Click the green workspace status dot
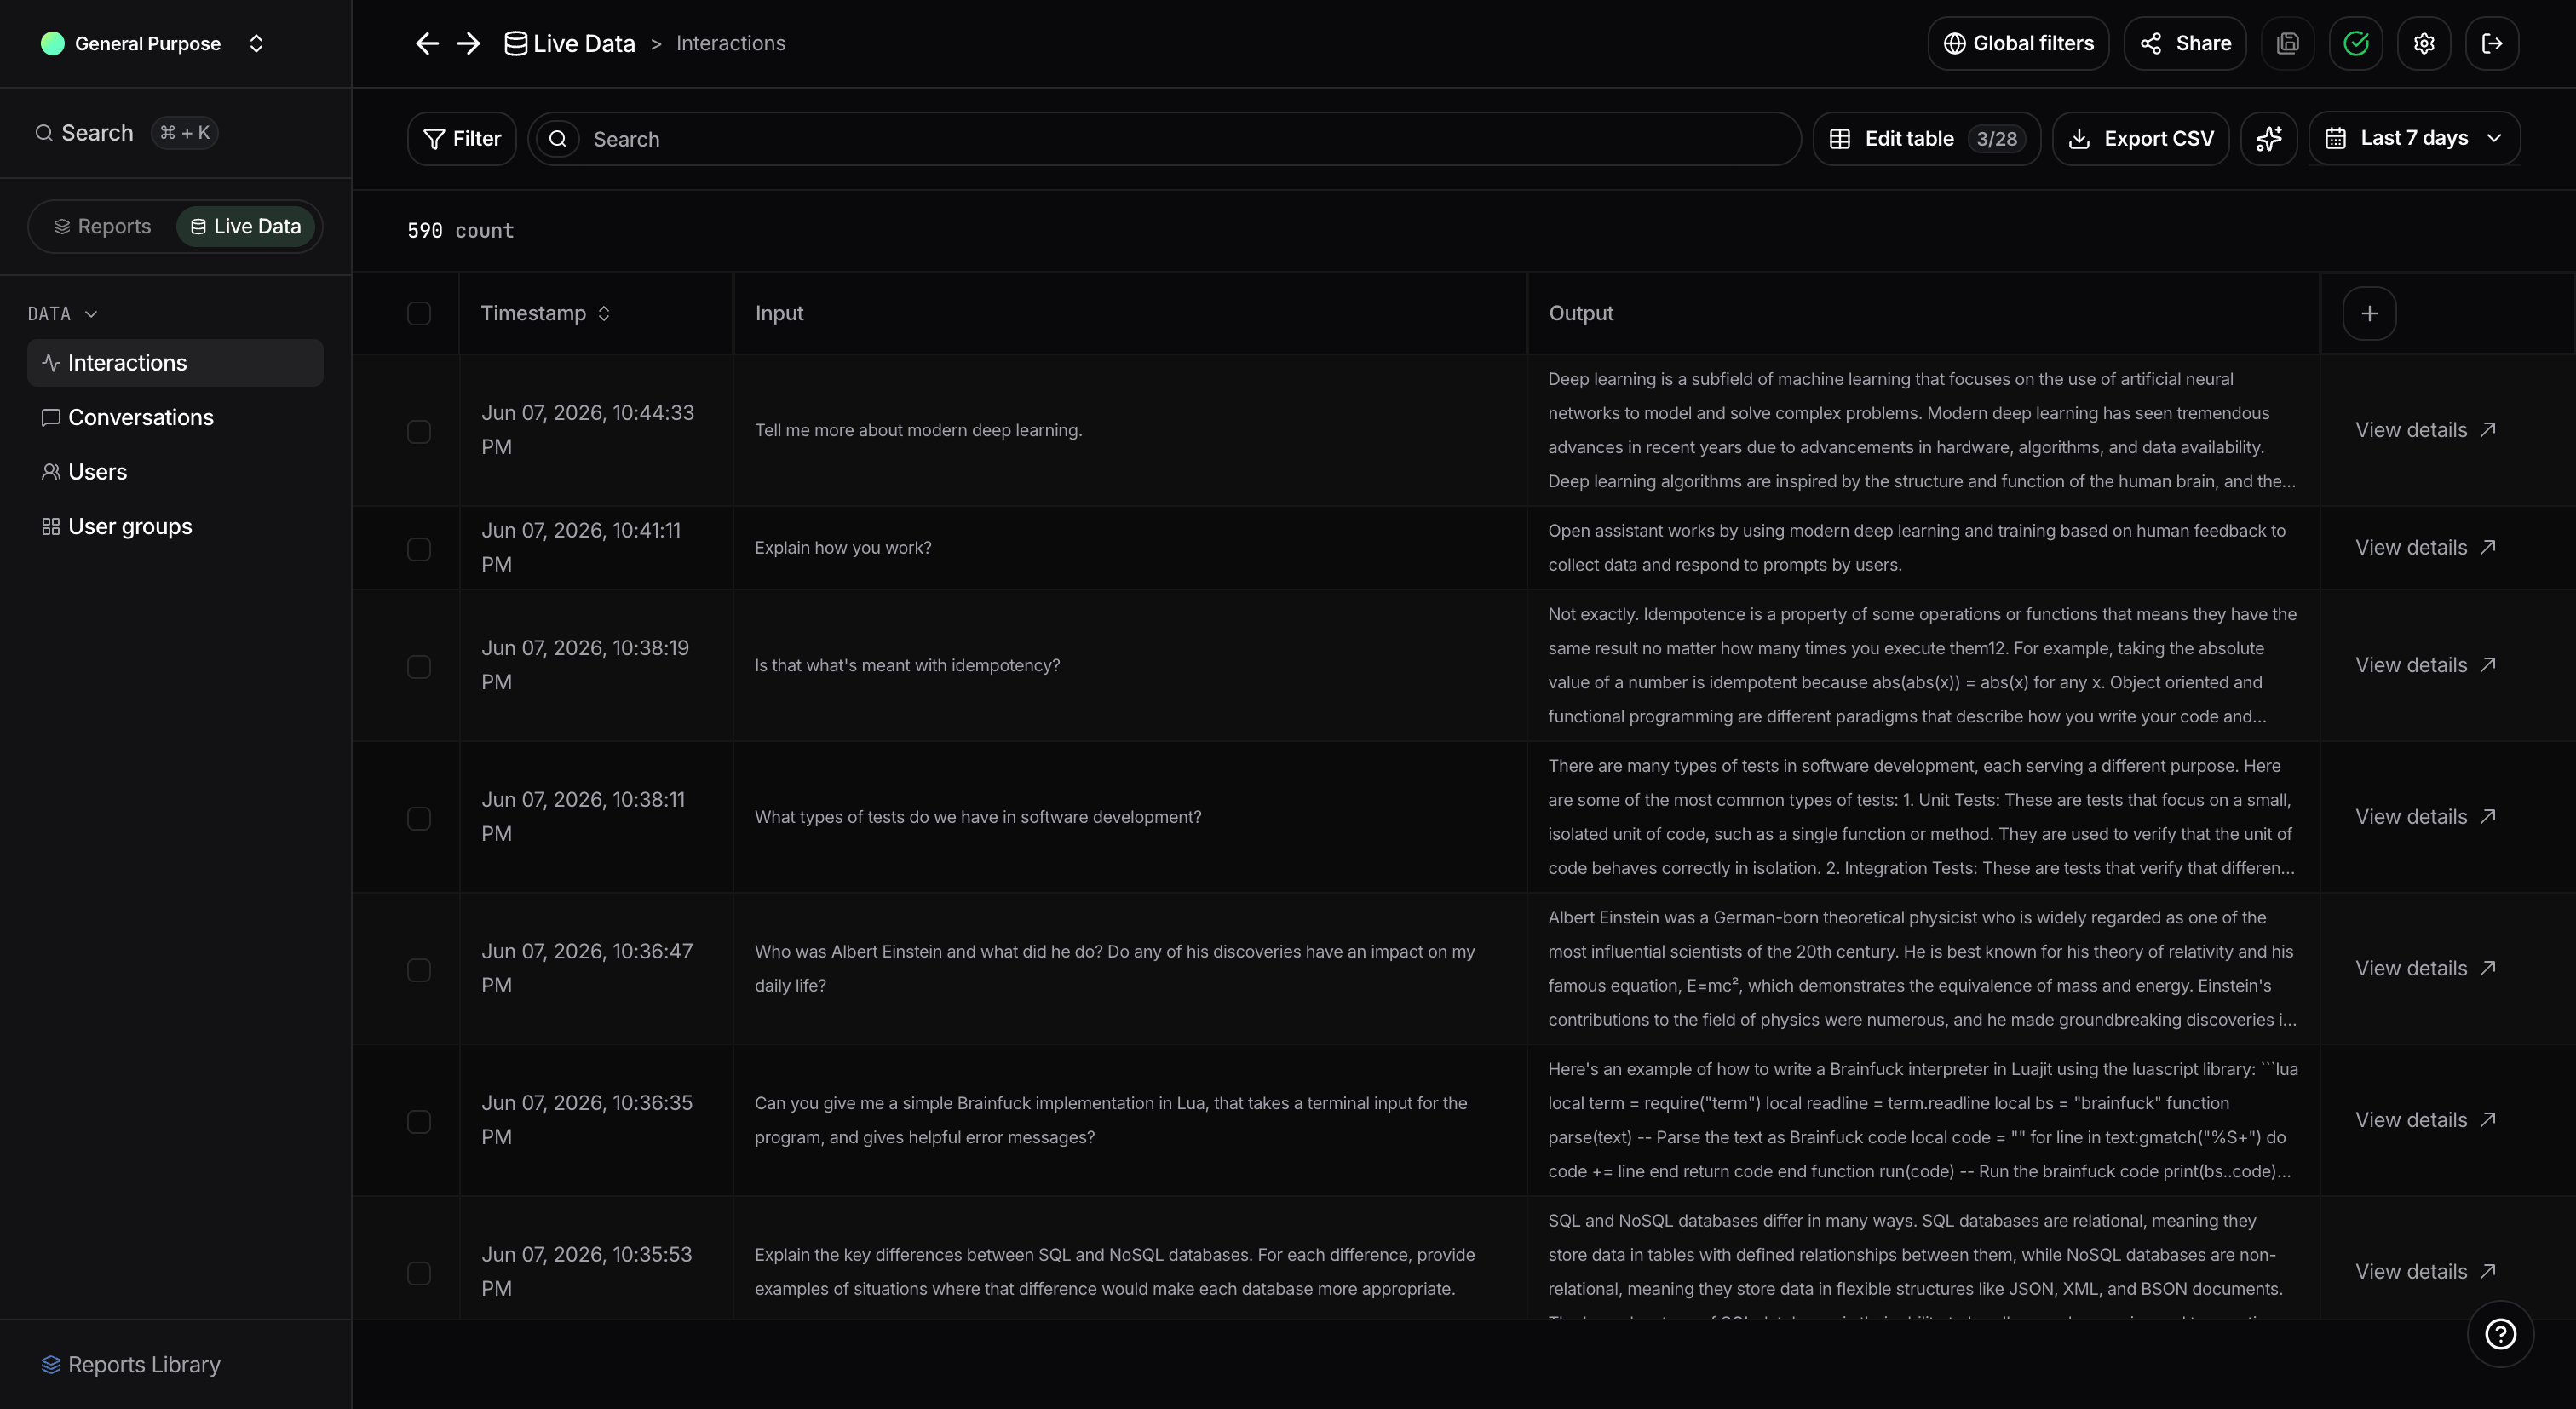 [52, 43]
